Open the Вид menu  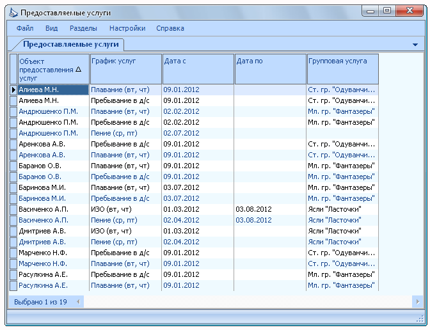(x=51, y=28)
